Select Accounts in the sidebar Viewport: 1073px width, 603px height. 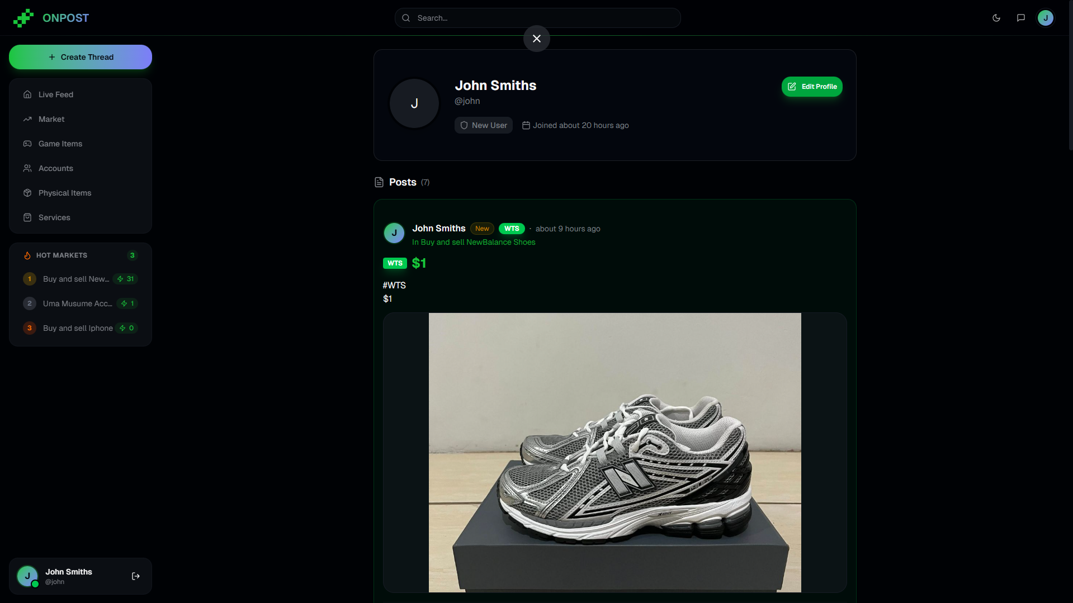pos(81,168)
